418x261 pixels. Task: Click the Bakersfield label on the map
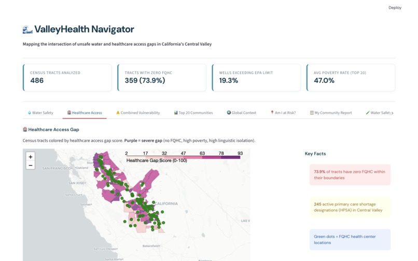click(151, 246)
